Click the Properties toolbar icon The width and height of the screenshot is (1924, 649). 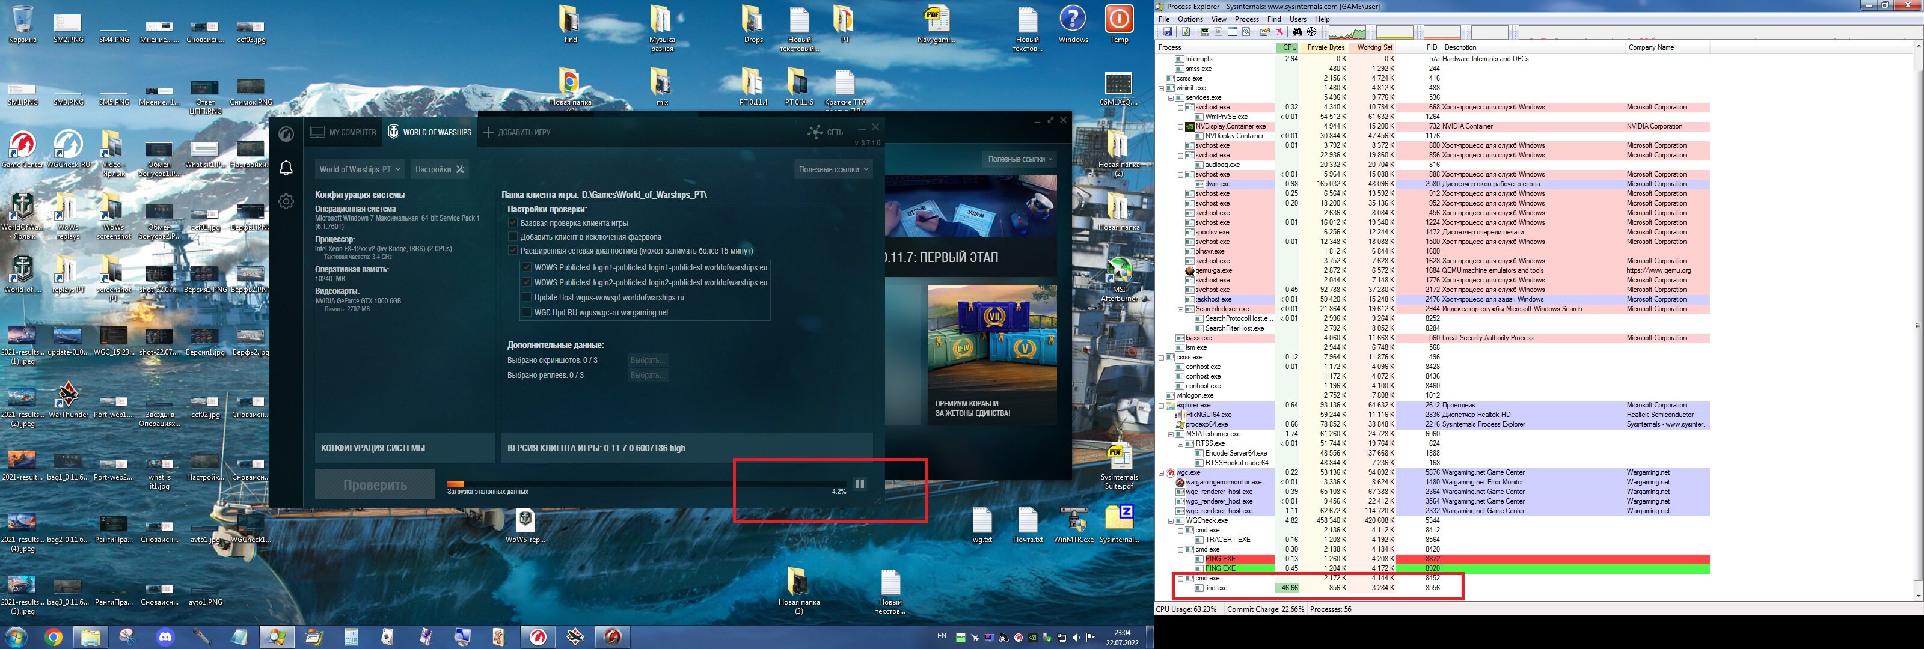click(1264, 32)
